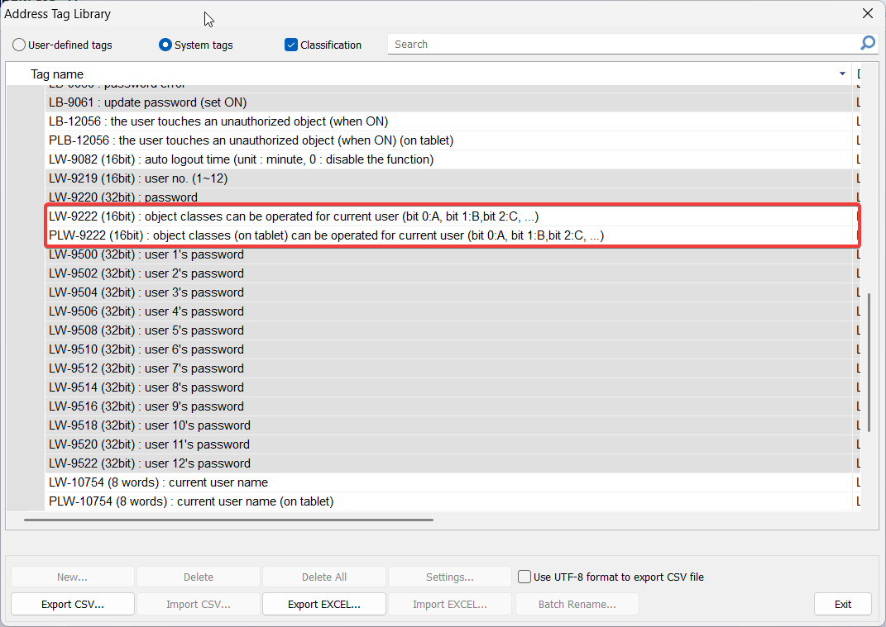Viewport: 886px width, 627px height.
Task: Select LW-9500 user 1's password row
Action: 146,254
